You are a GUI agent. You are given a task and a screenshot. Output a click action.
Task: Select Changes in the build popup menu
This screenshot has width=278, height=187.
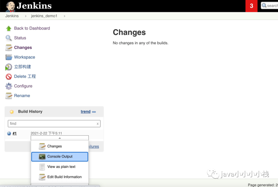coord(59,146)
